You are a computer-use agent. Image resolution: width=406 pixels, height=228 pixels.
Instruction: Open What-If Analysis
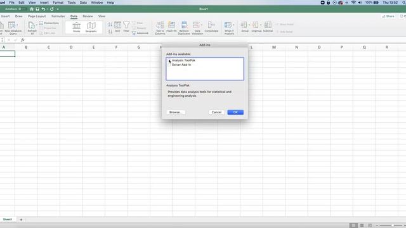coord(228,28)
